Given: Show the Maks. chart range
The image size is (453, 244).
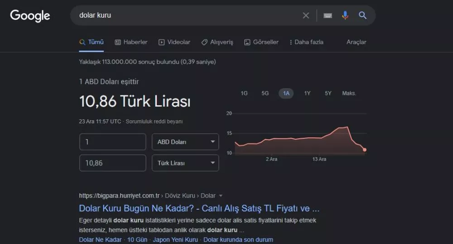Looking at the screenshot, I should (x=349, y=94).
